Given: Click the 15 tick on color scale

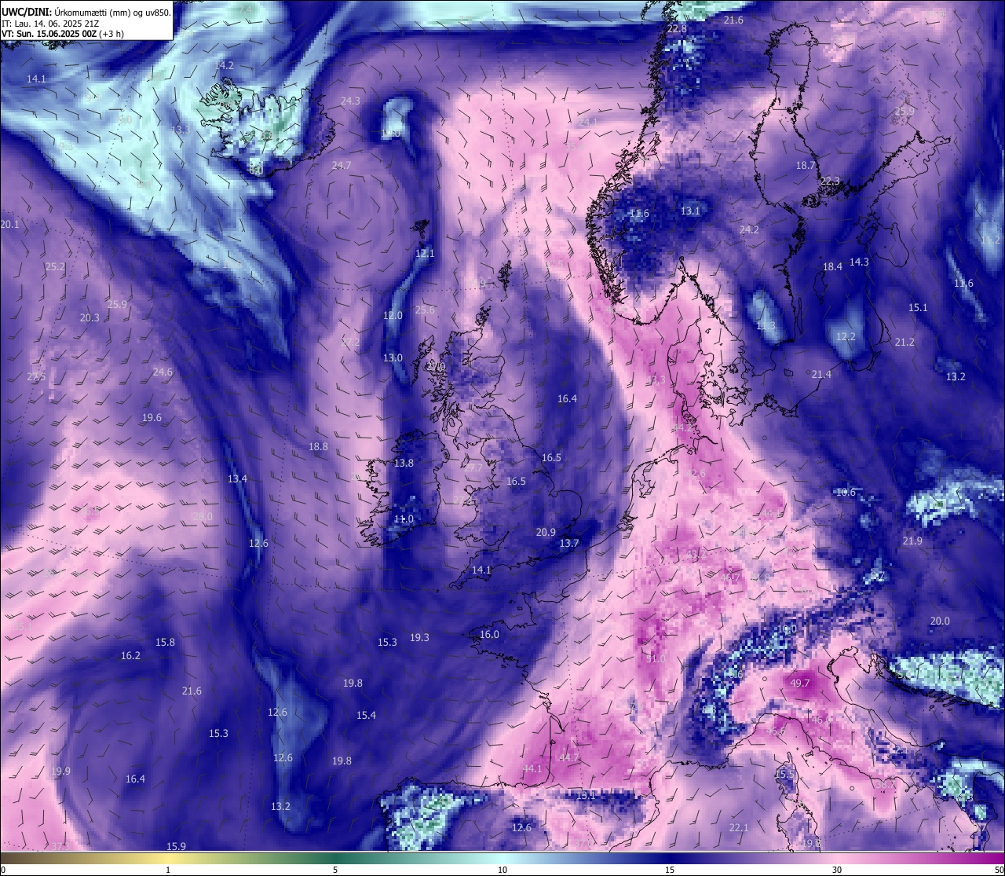Looking at the screenshot, I should coord(670,870).
